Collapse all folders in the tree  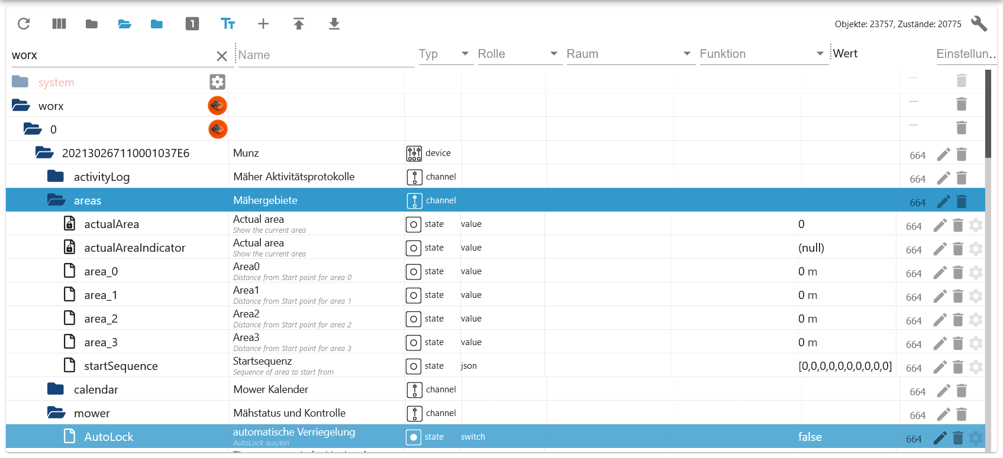click(x=92, y=24)
